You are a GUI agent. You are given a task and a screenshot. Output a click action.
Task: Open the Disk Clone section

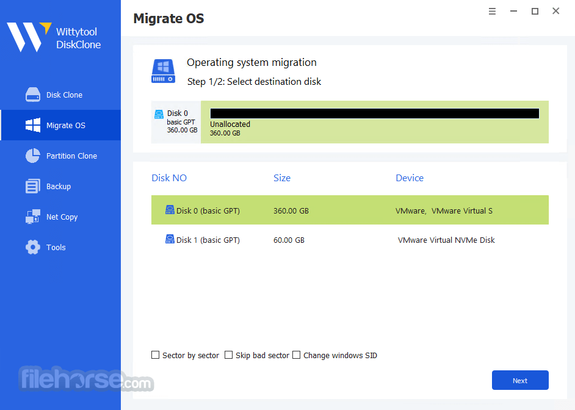pos(60,95)
